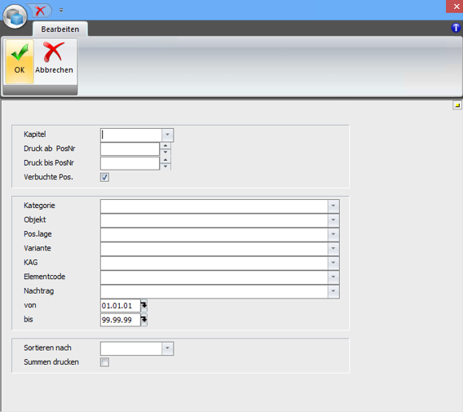Expand the Kapitel dropdown

[x=167, y=135]
